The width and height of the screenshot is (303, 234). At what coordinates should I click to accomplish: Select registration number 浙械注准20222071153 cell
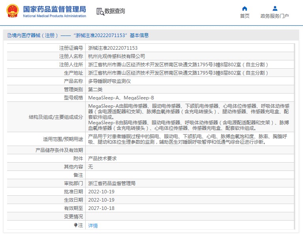113,48
